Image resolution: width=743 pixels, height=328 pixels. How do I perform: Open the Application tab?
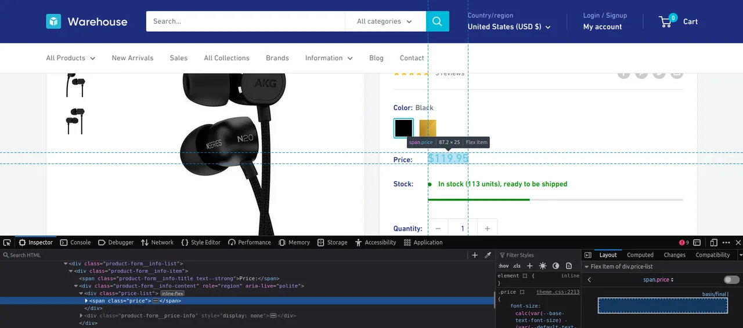point(423,242)
